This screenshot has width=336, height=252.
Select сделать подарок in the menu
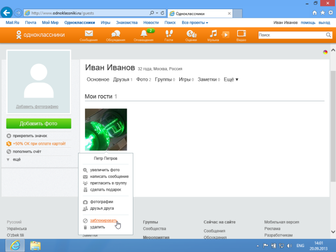tap(106, 190)
